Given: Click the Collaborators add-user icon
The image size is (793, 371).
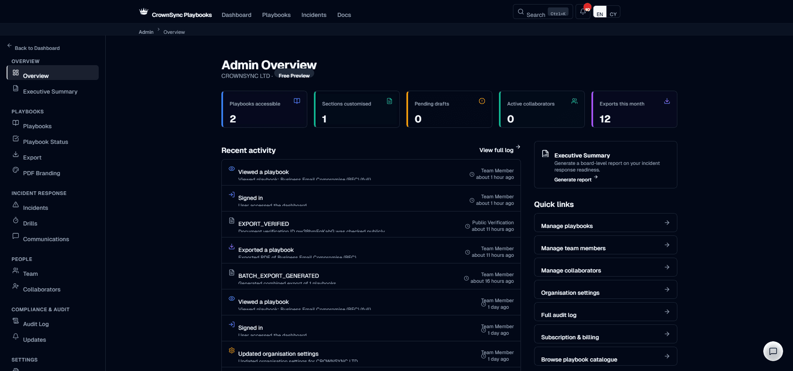Looking at the screenshot, I should coord(16,286).
